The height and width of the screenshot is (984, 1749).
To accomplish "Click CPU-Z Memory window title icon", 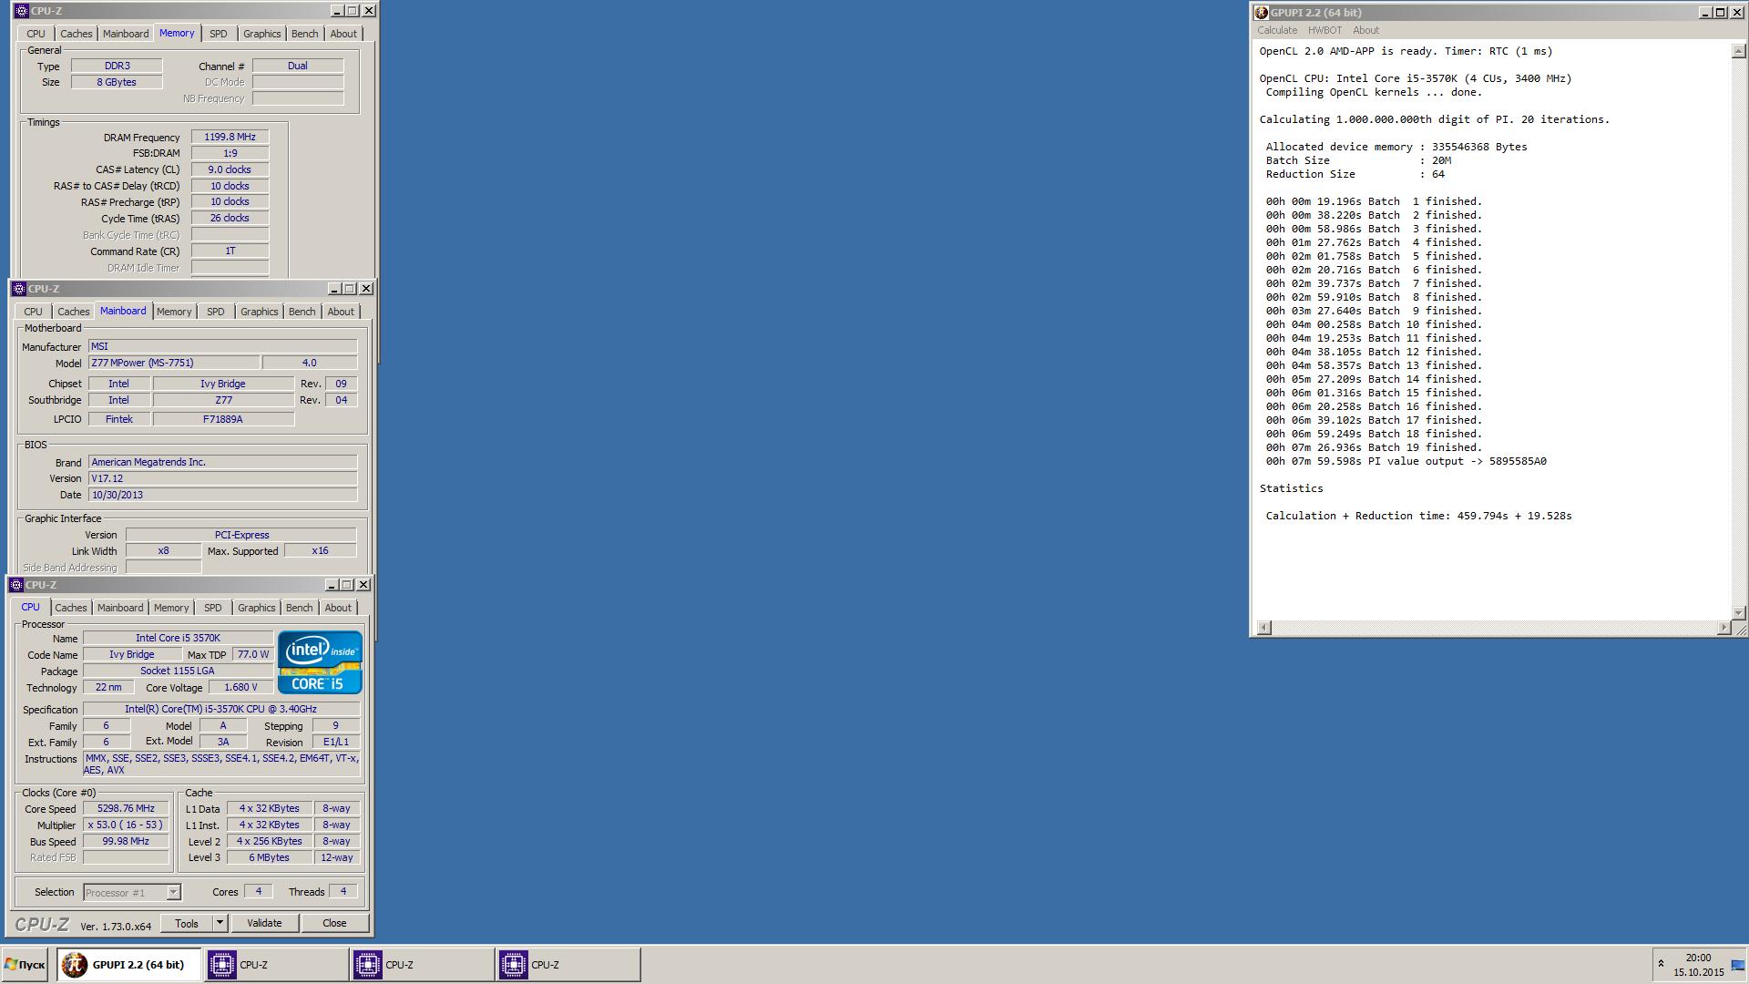I will 21,11.
